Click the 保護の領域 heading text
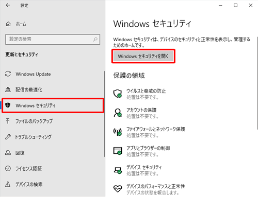 point(129,76)
